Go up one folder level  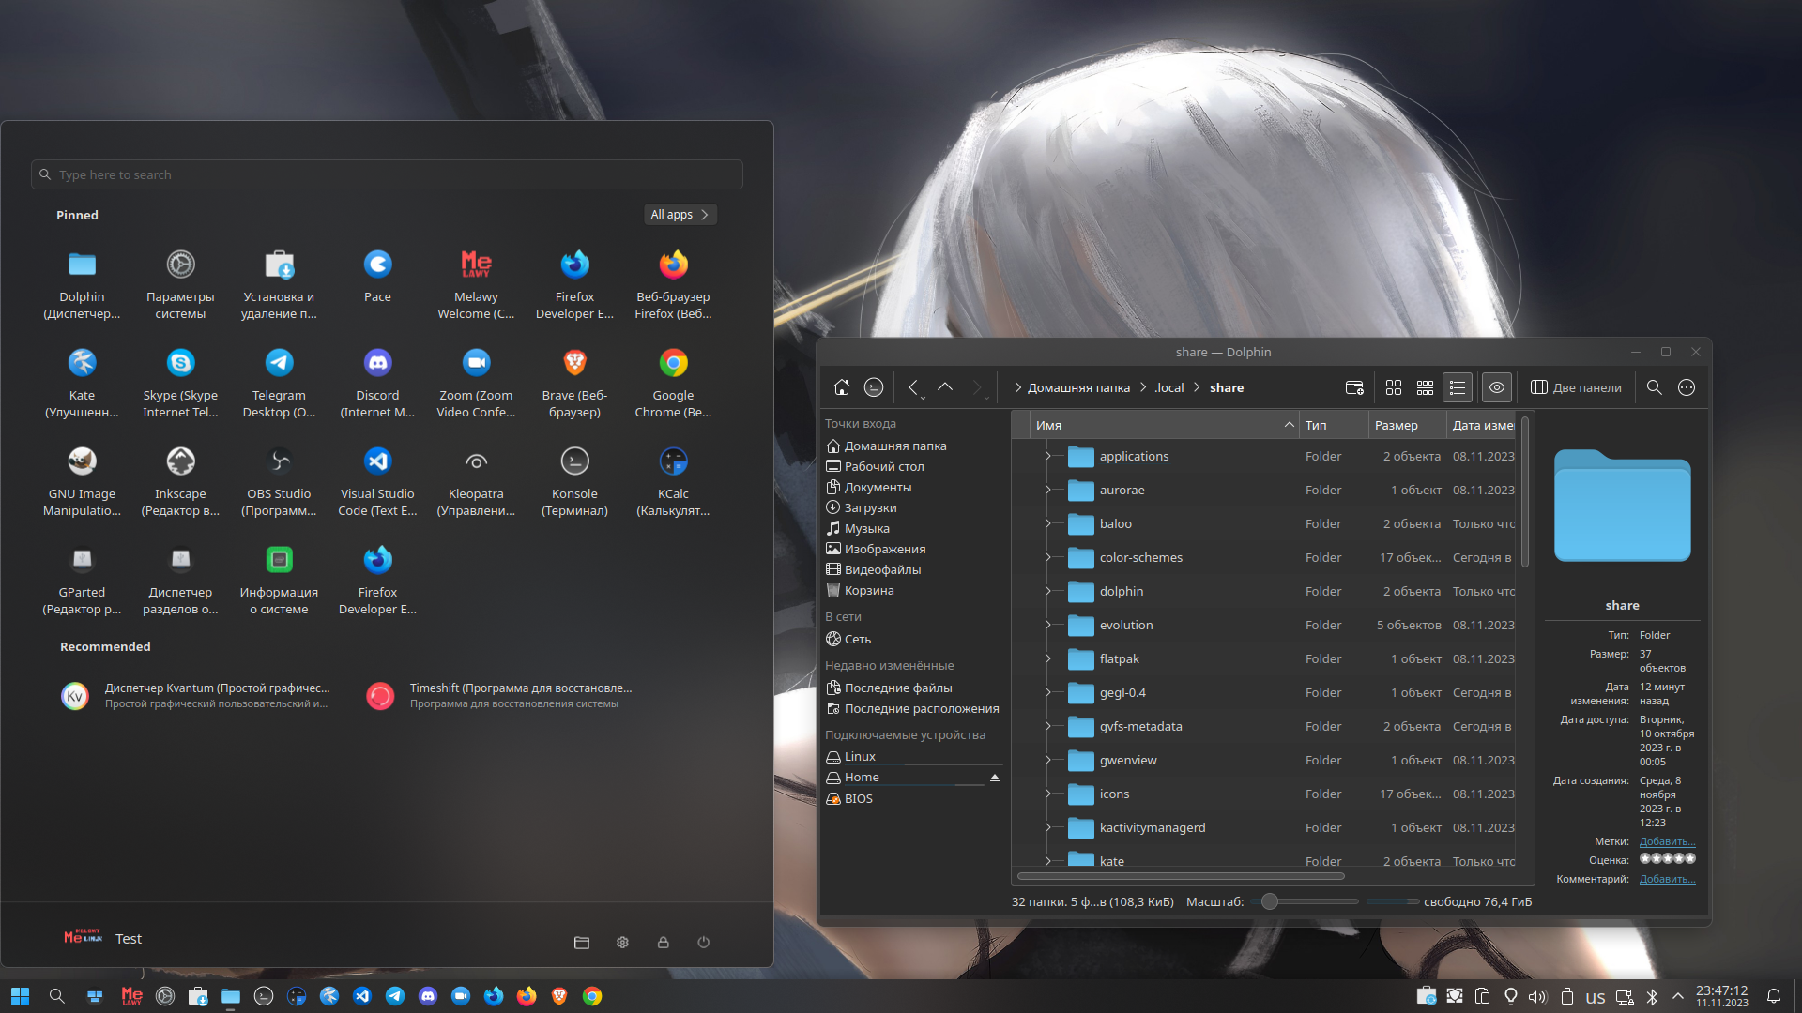(x=945, y=387)
